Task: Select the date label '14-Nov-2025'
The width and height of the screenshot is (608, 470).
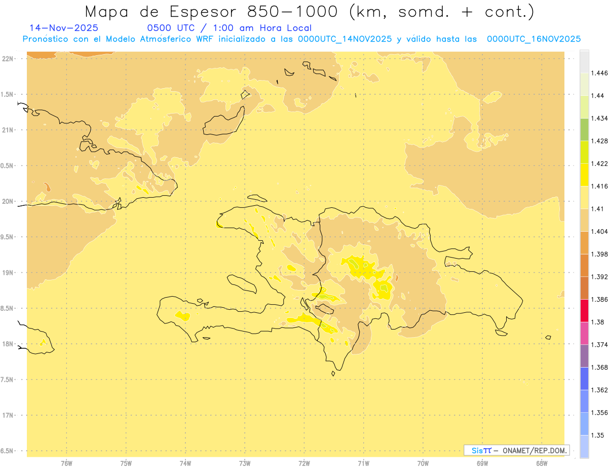Action: [64, 28]
